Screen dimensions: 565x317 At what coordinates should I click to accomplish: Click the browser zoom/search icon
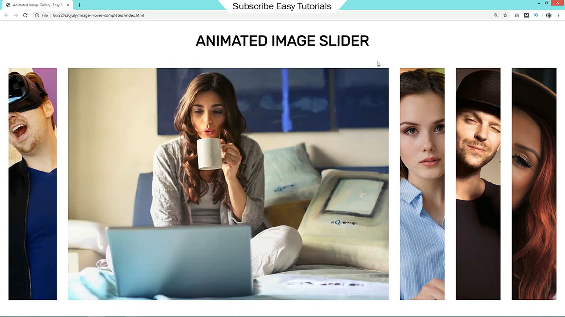496,15
